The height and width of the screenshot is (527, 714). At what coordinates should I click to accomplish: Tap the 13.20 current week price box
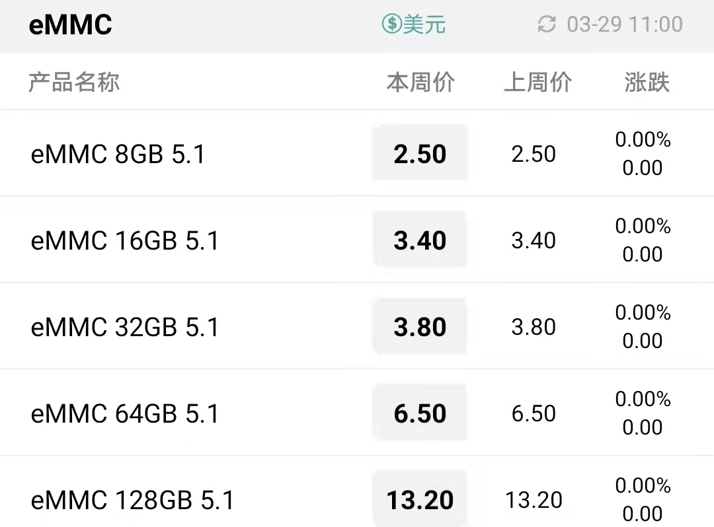point(420,499)
